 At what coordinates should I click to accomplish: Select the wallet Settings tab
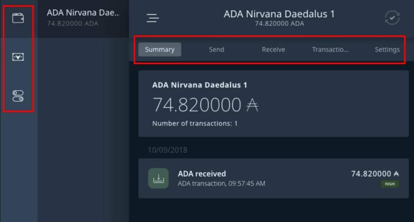point(387,50)
